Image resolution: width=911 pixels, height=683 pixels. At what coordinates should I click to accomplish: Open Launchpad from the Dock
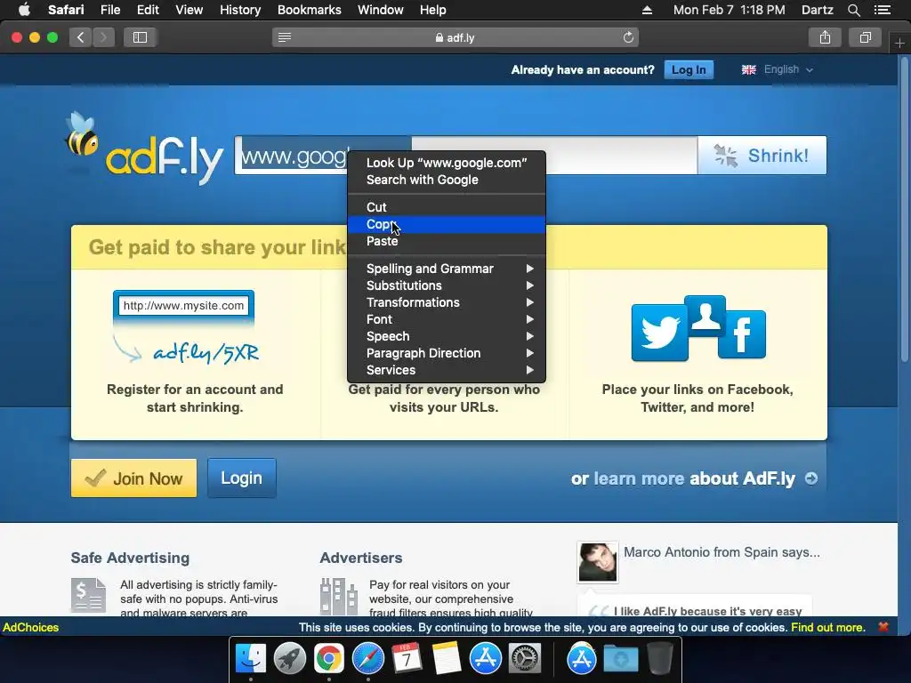(289, 659)
